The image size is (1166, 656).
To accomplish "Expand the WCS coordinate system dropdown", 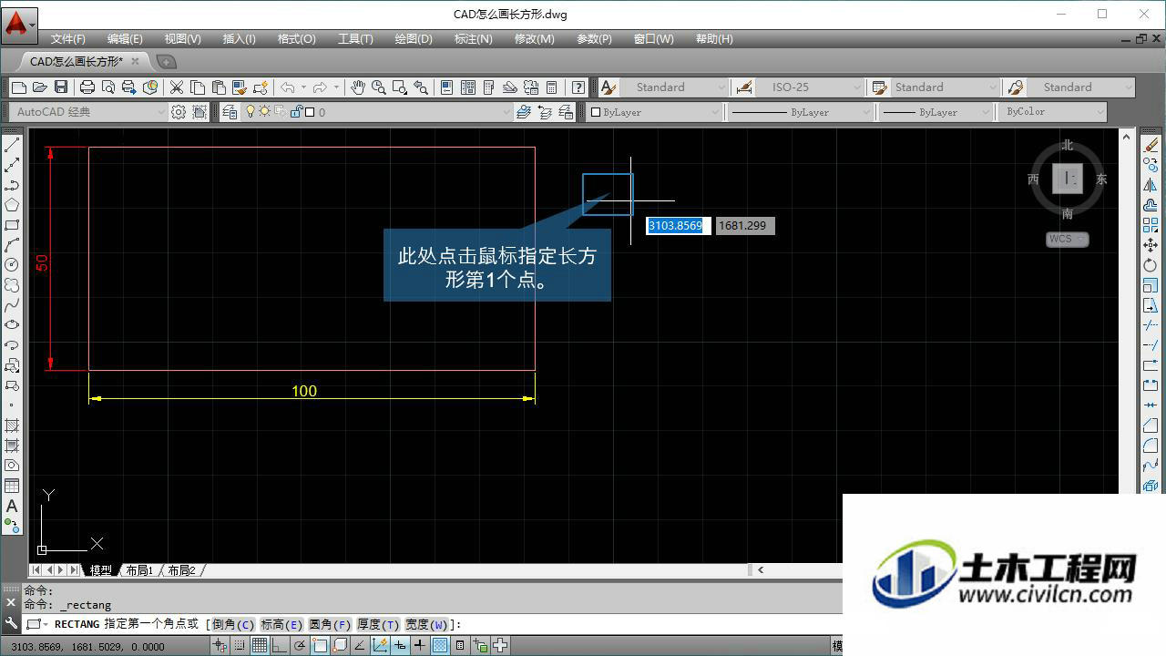I will (1067, 239).
